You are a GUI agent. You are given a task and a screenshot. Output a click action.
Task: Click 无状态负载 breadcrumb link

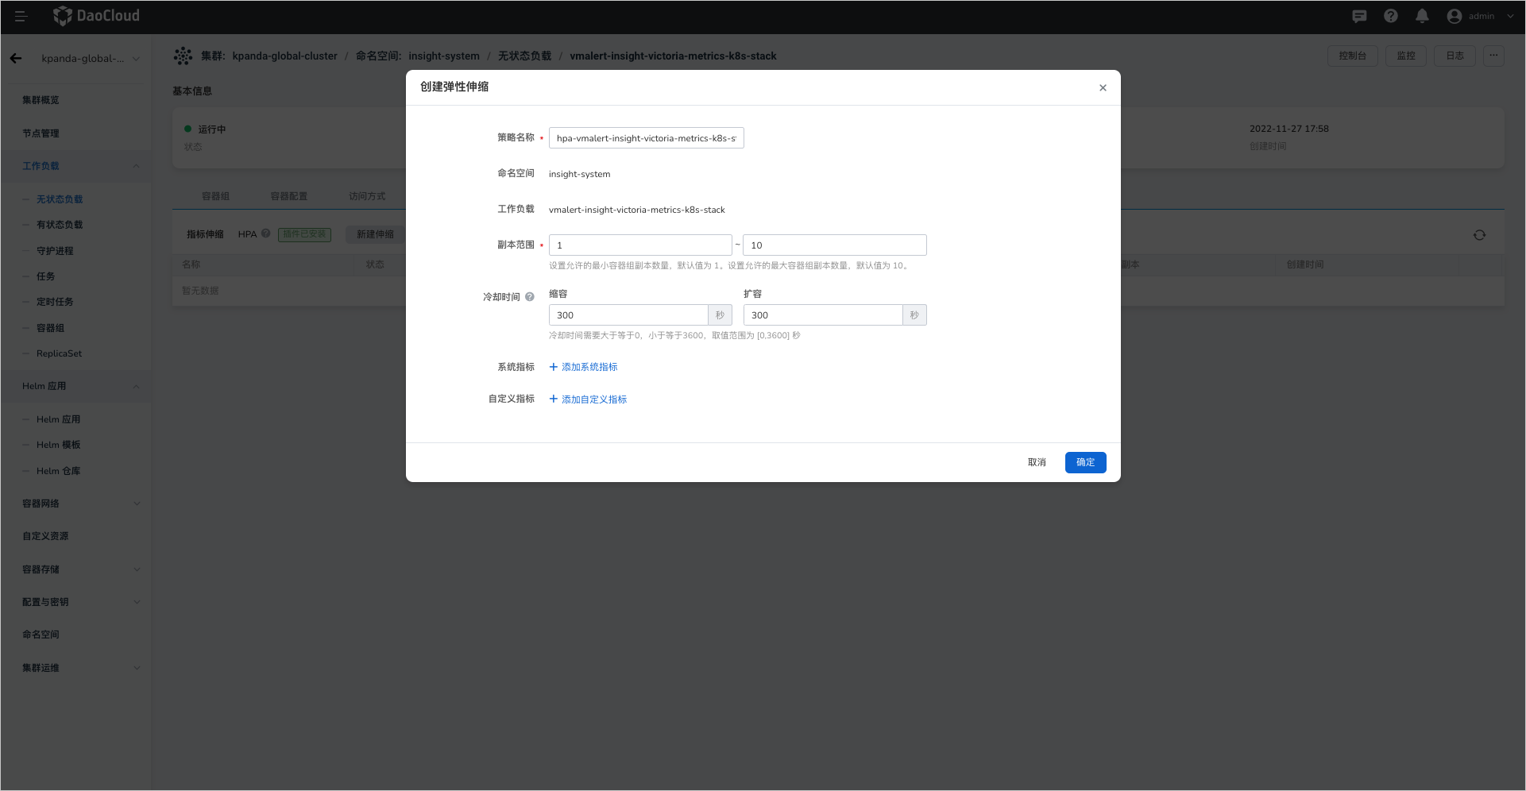click(524, 56)
